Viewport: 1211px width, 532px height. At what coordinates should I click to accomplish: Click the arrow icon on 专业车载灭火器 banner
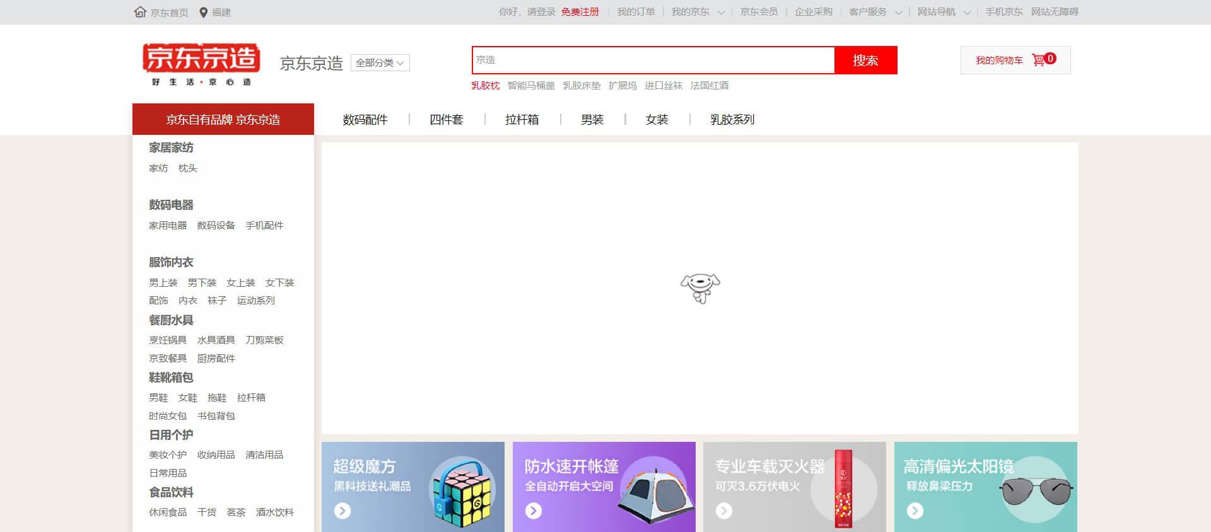pos(724,511)
